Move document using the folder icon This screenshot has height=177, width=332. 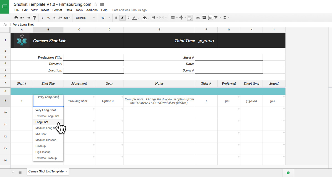click(102, 4)
